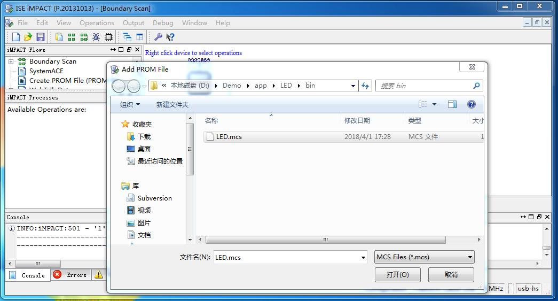Screen dimensions: 558x301
Task: Open the address bar path dropdown arrow
Action: coord(353,86)
